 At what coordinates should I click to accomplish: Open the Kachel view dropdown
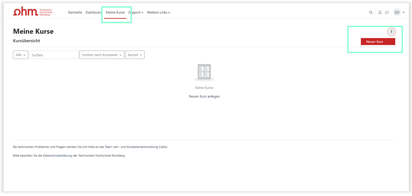coord(135,55)
